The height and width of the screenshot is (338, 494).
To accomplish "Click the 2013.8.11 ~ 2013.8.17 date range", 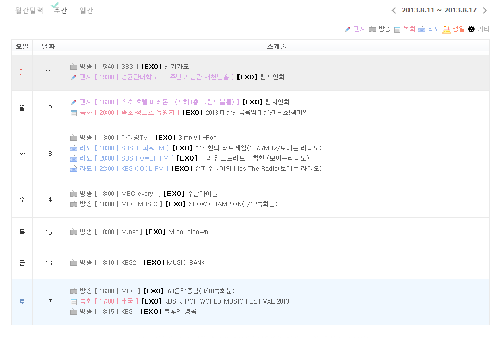I will (439, 10).
